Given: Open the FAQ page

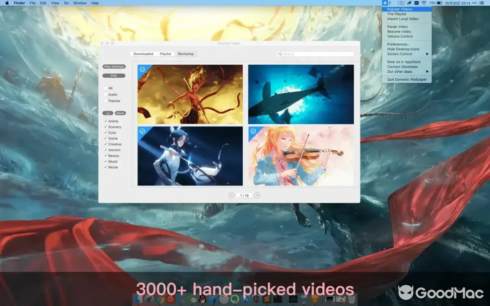Looking at the screenshot, I should pyautogui.click(x=114, y=75).
